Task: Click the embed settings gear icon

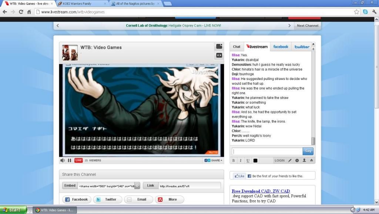Action: coord(137,185)
